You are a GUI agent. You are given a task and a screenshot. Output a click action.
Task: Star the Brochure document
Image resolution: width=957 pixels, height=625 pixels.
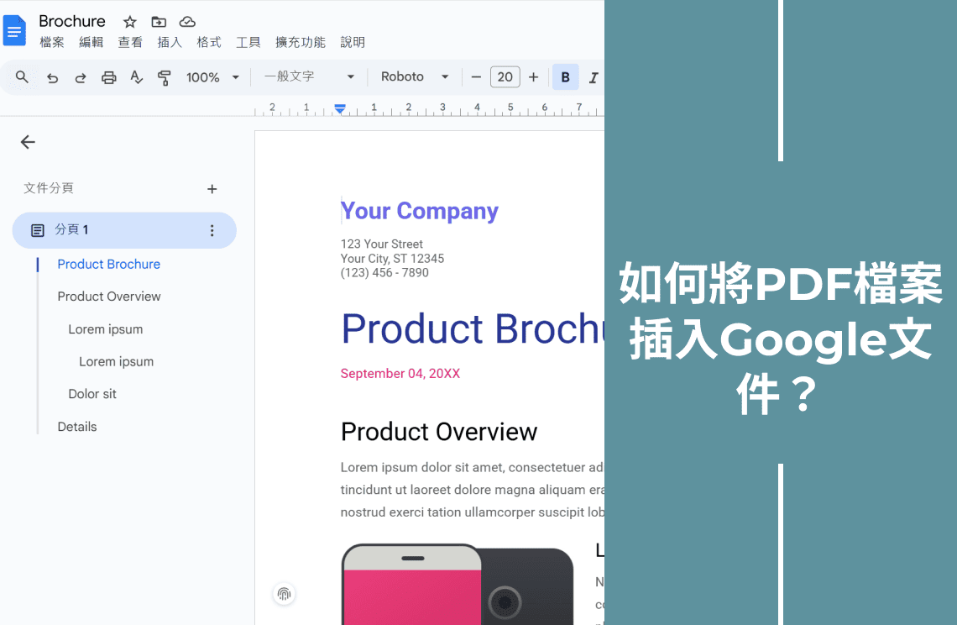(129, 23)
